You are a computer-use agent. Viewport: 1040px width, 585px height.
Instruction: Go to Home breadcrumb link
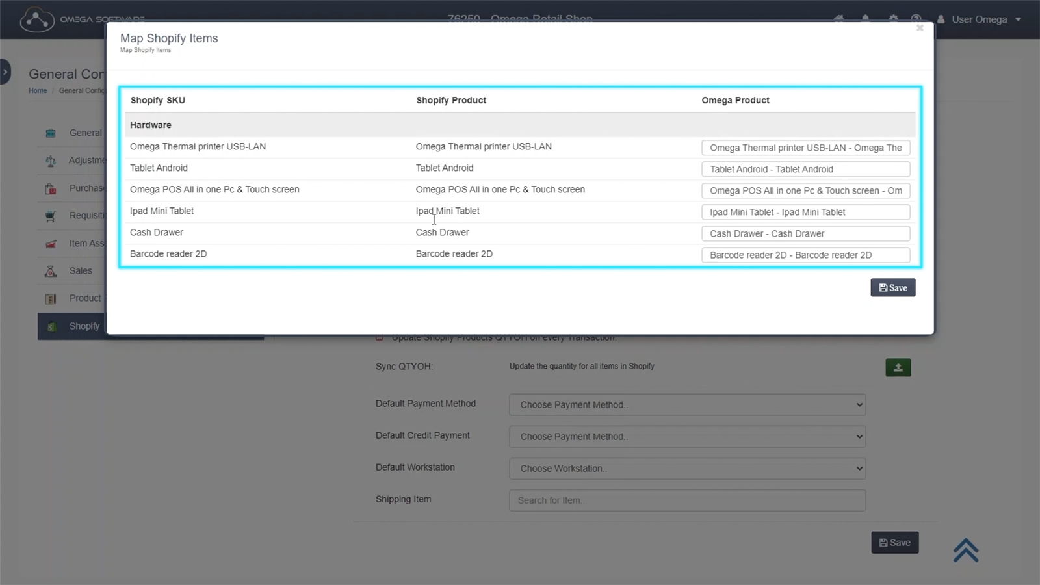coord(38,90)
